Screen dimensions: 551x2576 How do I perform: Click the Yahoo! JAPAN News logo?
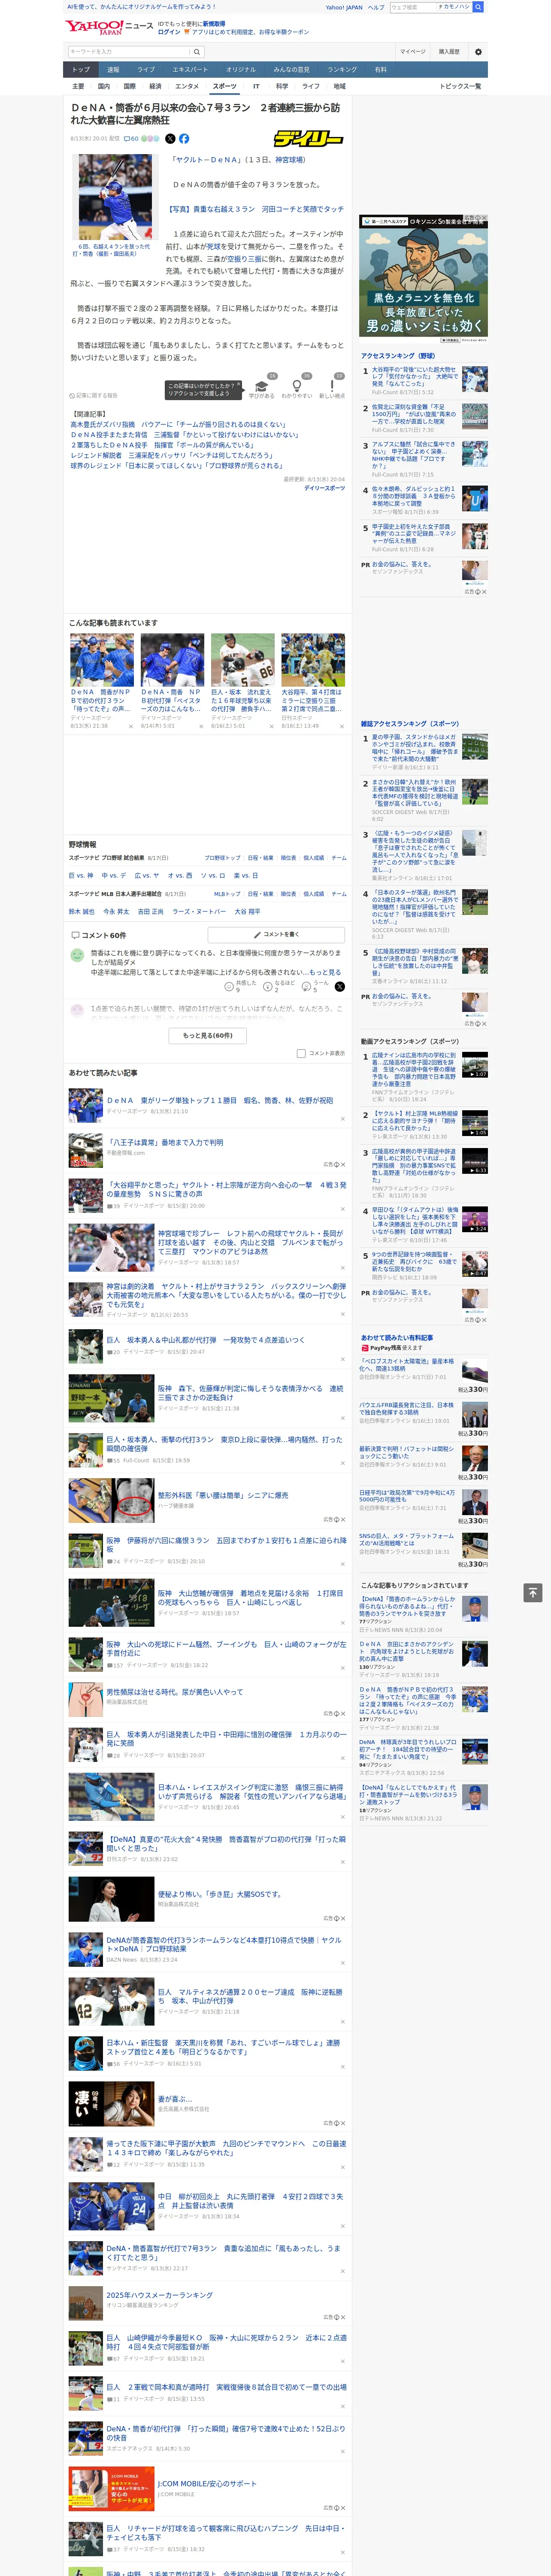click(110, 27)
